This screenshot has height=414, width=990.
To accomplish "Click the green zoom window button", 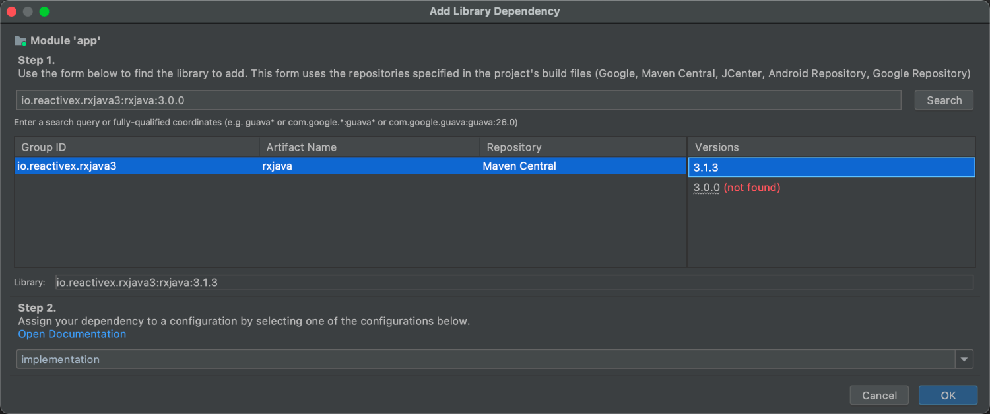I will pos(44,11).
